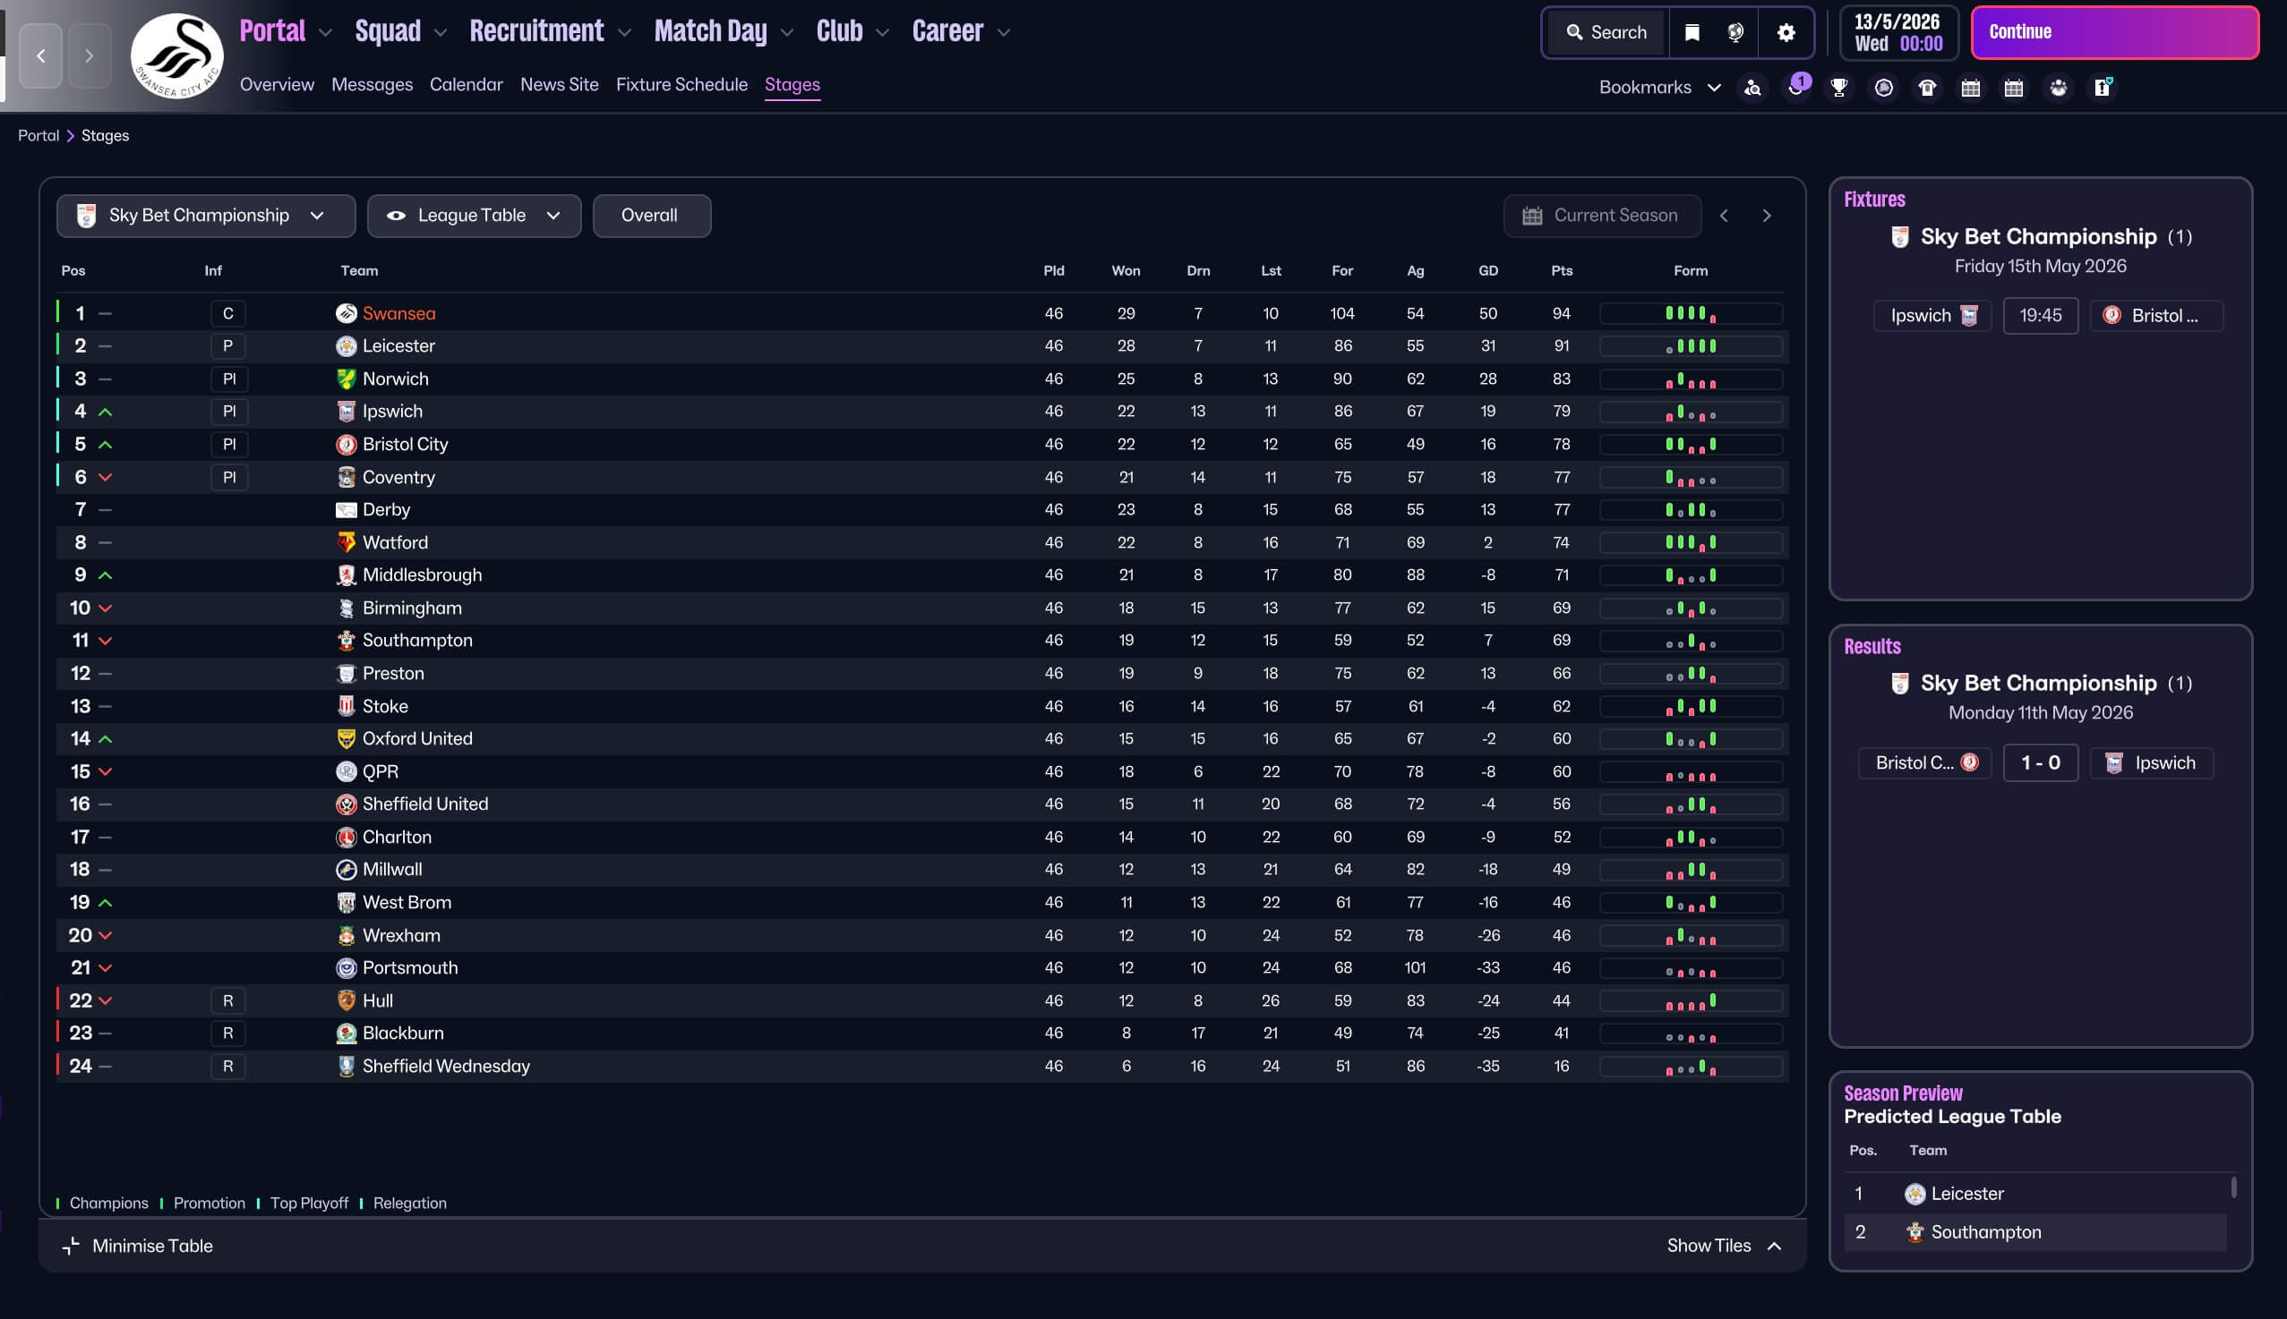Open the settings gear icon
Viewport: 2287px width, 1319px height.
(x=1785, y=32)
